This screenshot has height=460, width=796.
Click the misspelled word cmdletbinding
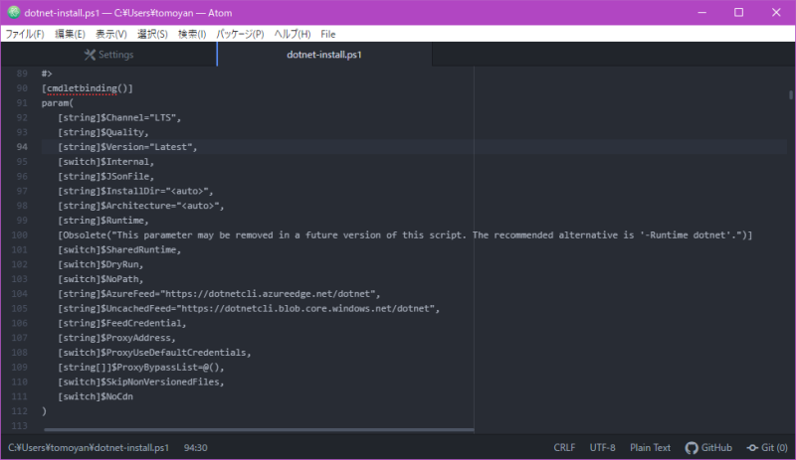(x=82, y=88)
